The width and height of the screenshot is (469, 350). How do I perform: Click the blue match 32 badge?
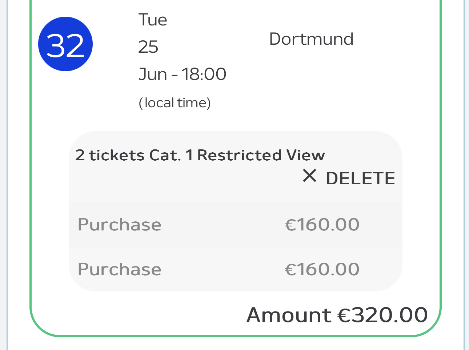click(65, 44)
